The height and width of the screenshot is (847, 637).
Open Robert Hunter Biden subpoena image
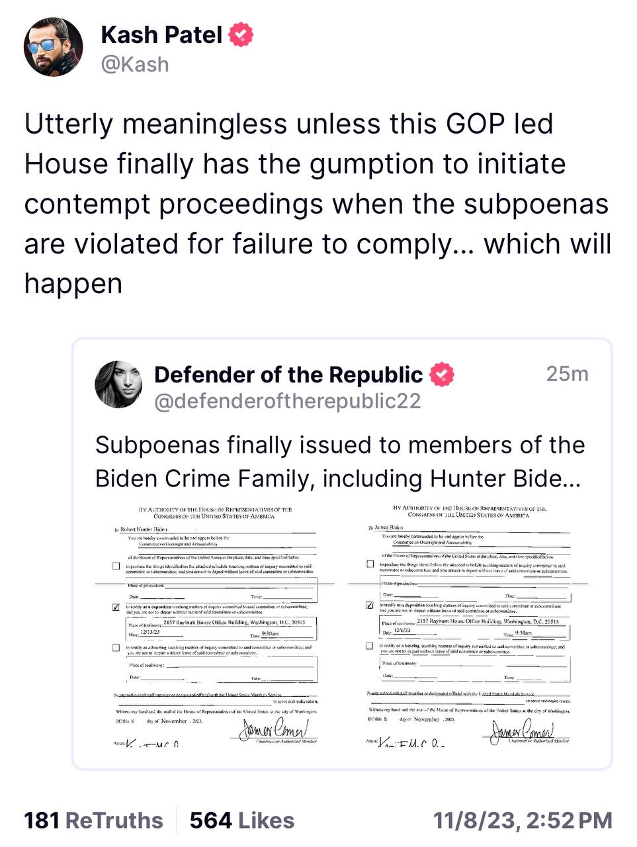tap(215, 625)
